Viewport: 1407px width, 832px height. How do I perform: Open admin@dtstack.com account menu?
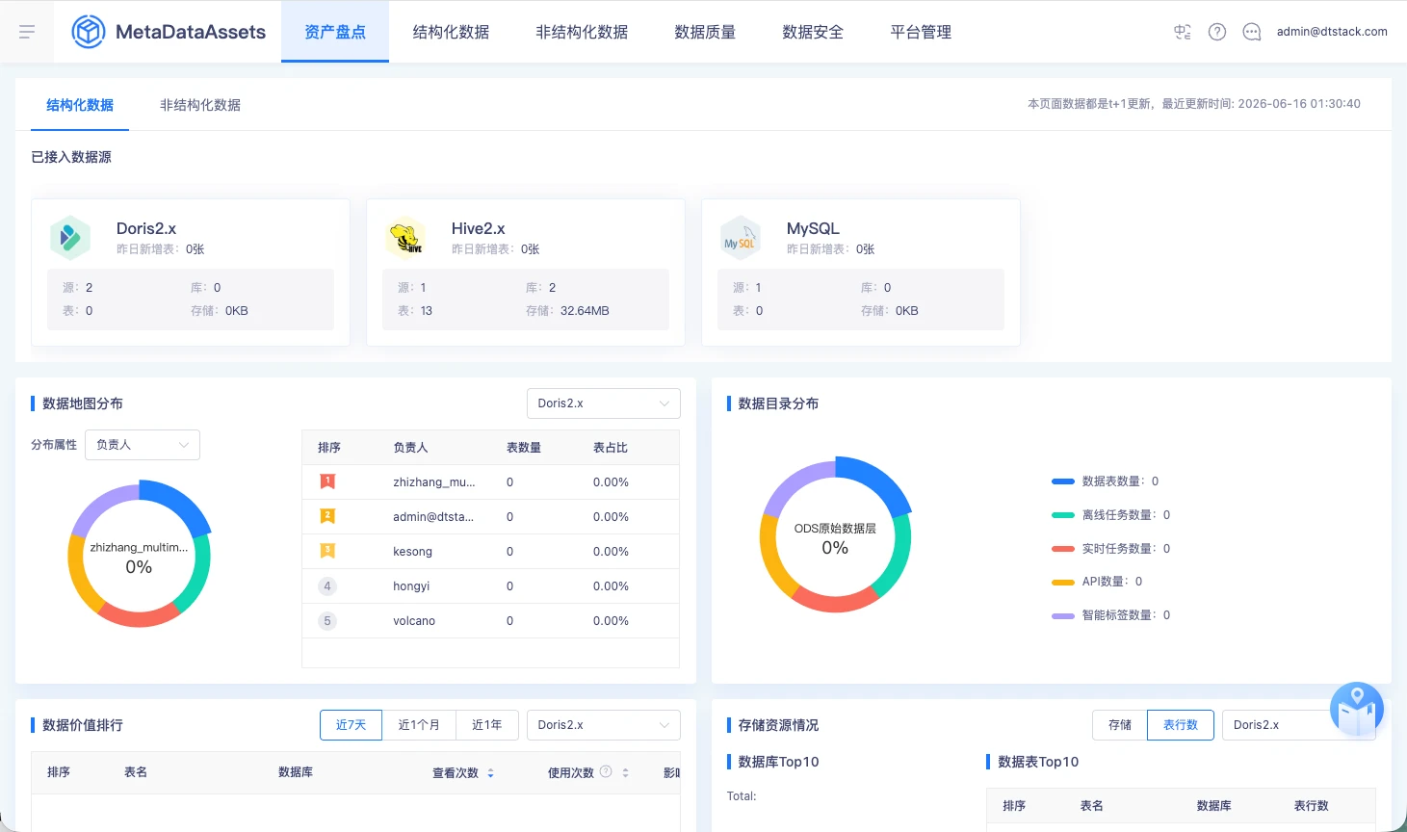[x=1332, y=32]
